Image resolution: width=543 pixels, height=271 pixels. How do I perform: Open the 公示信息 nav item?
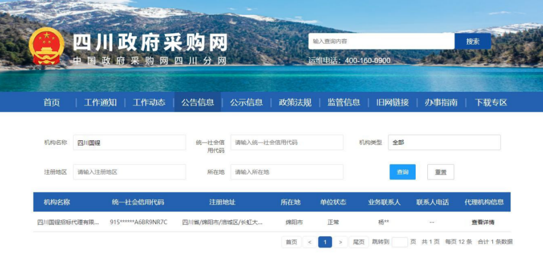click(x=247, y=102)
